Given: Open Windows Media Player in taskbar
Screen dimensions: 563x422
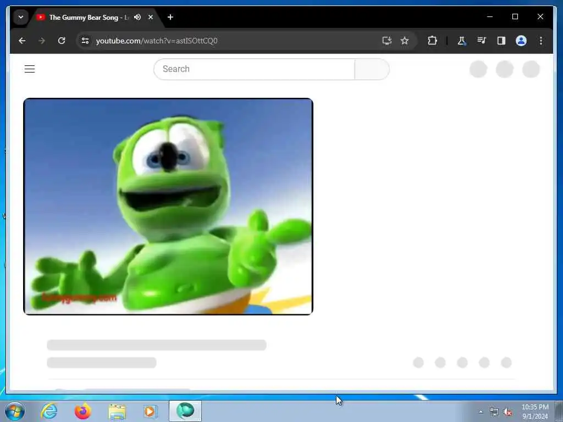Looking at the screenshot, I should click(150, 411).
